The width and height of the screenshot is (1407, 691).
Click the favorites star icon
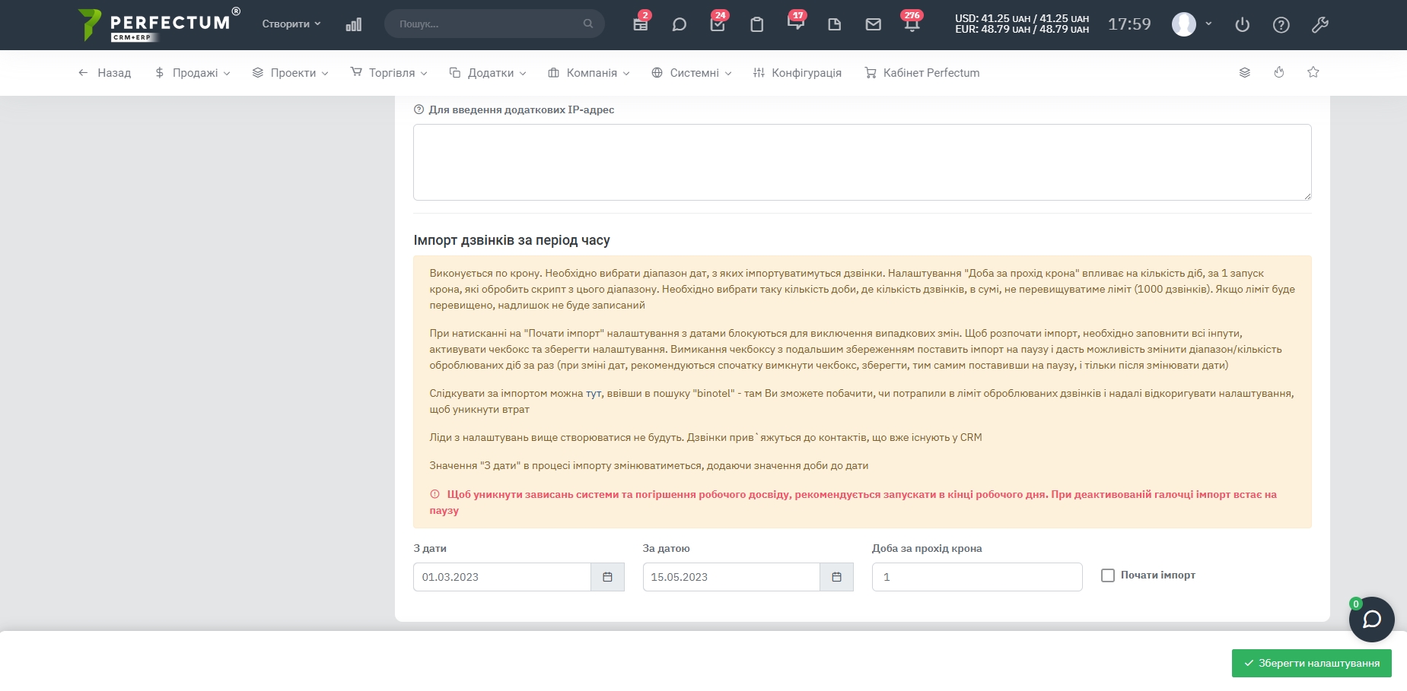pyautogui.click(x=1313, y=72)
